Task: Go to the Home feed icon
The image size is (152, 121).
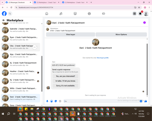Action: click(47, 14)
